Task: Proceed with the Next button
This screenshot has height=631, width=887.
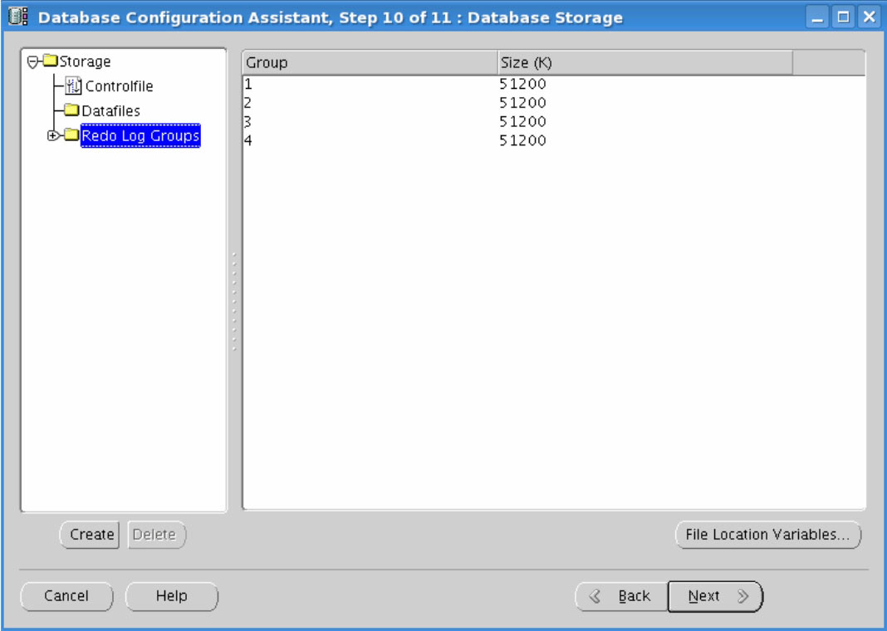Action: (x=715, y=596)
